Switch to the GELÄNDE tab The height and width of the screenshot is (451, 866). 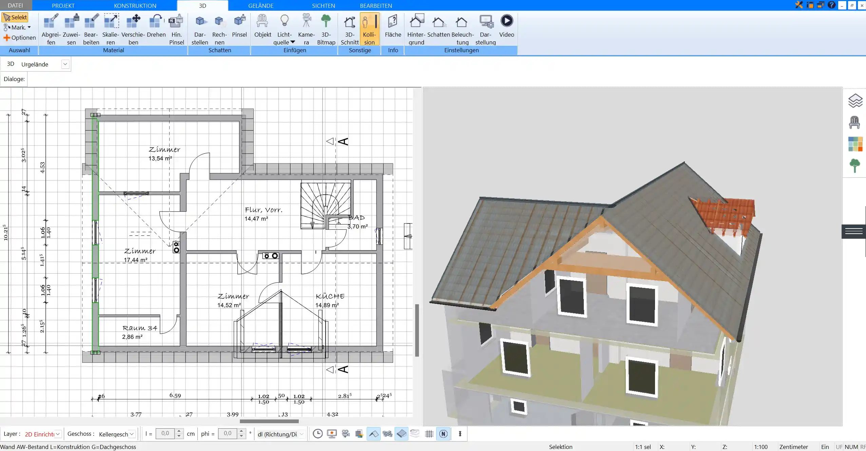pyautogui.click(x=261, y=5)
